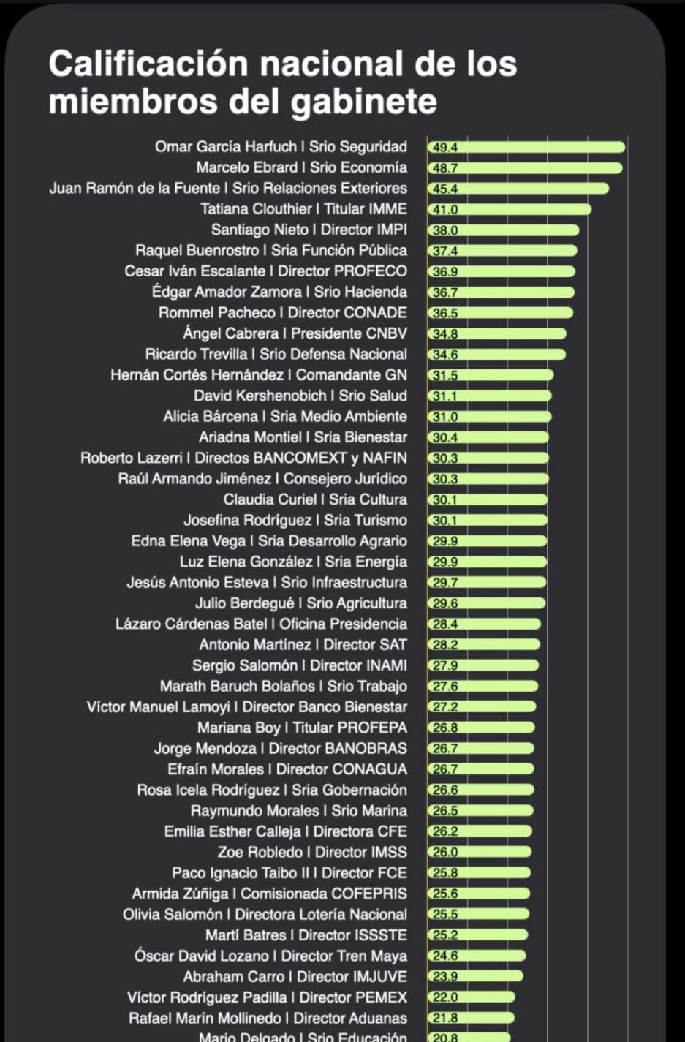The height and width of the screenshot is (1042, 685).
Task: Select the 22.0 bar for Víctor Rodríguez Padilla
Action: tap(472, 997)
